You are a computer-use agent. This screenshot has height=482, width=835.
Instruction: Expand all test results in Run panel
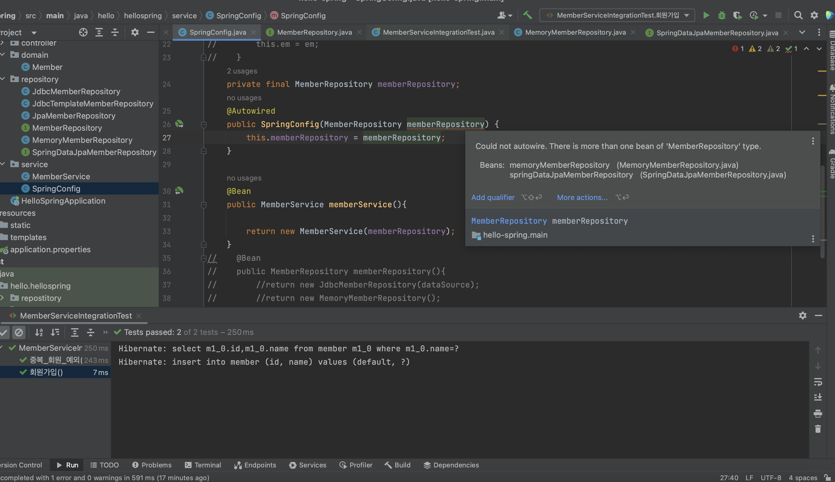click(x=75, y=332)
